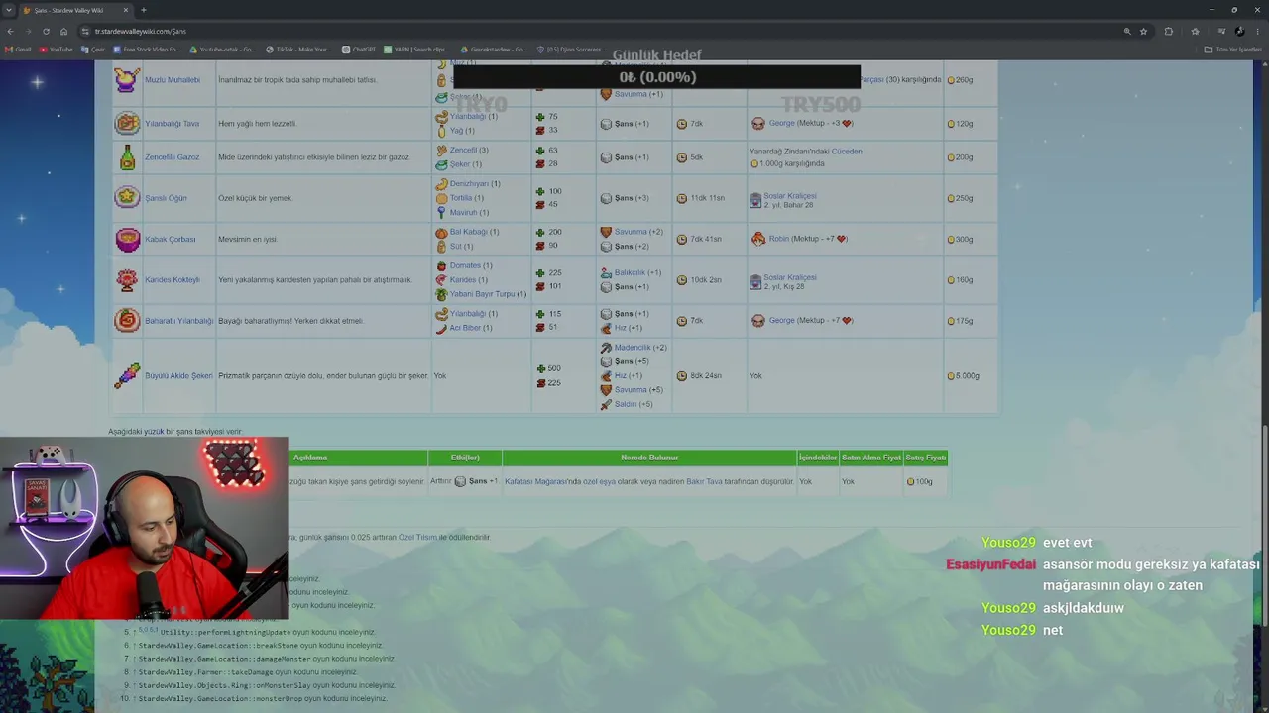The height and width of the screenshot is (713, 1269).
Task: Click the Yılanbalığı Tava dish icon
Action: pyautogui.click(x=127, y=123)
